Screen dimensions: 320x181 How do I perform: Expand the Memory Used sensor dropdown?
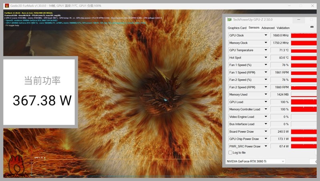266,95
